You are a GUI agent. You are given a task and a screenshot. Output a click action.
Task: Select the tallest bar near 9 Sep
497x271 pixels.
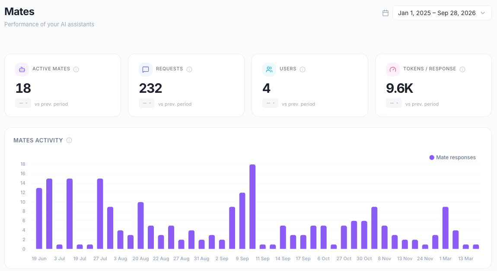point(252,207)
